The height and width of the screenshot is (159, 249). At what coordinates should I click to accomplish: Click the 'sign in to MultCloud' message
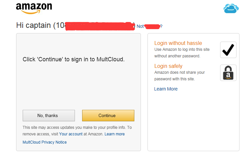point(74,59)
